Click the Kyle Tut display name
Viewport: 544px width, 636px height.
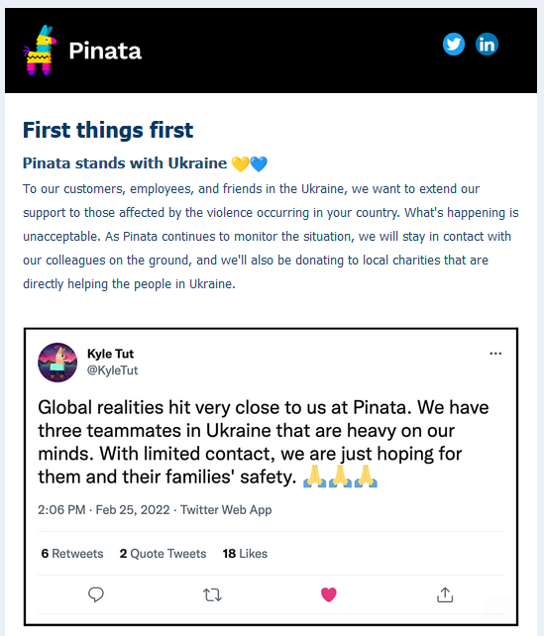tap(110, 354)
